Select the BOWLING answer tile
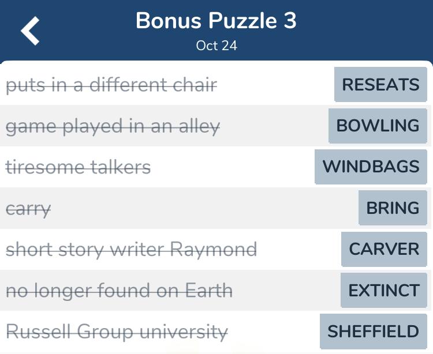433x354 pixels. [x=378, y=126]
